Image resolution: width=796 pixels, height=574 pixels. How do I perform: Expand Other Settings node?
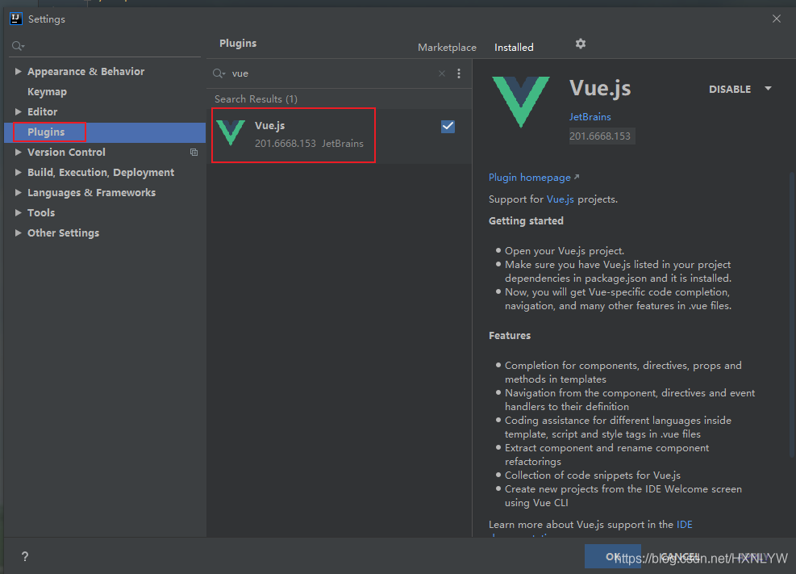coord(19,233)
